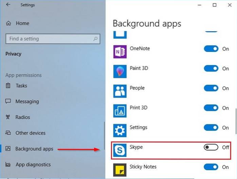Select Messaging in App permissions

[27, 101]
